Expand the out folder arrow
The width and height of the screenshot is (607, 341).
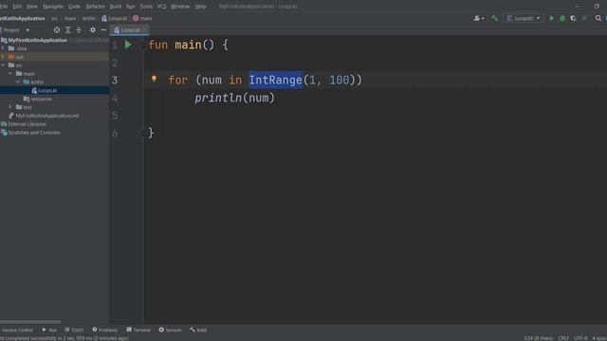pyautogui.click(x=3, y=57)
